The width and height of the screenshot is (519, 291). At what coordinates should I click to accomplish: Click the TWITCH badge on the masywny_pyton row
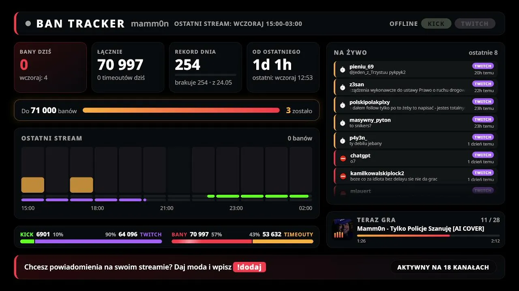click(x=483, y=119)
